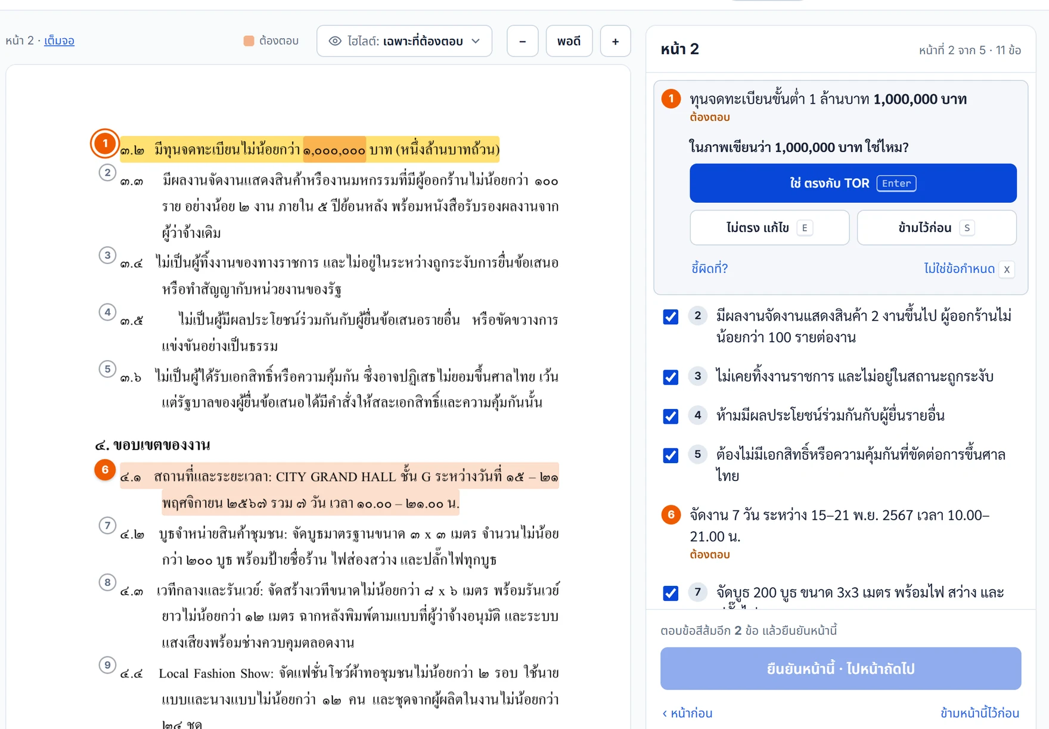Viewport: 1049px width, 729px height.
Task: Click ไม่ตรง แก้ไข button
Action: [x=769, y=228]
